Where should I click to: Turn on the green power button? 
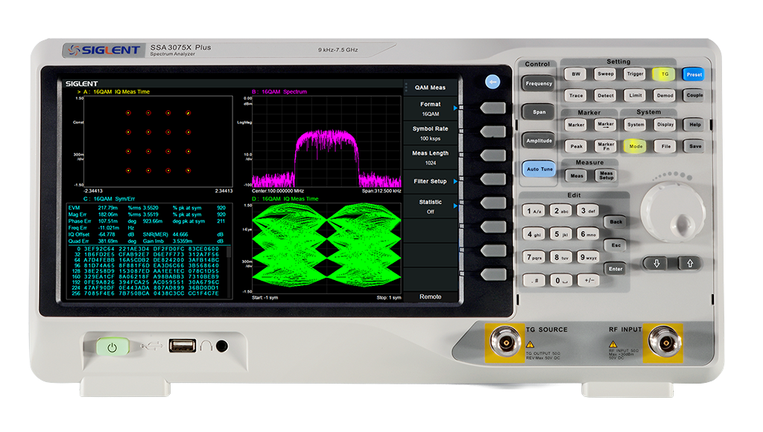[113, 347]
